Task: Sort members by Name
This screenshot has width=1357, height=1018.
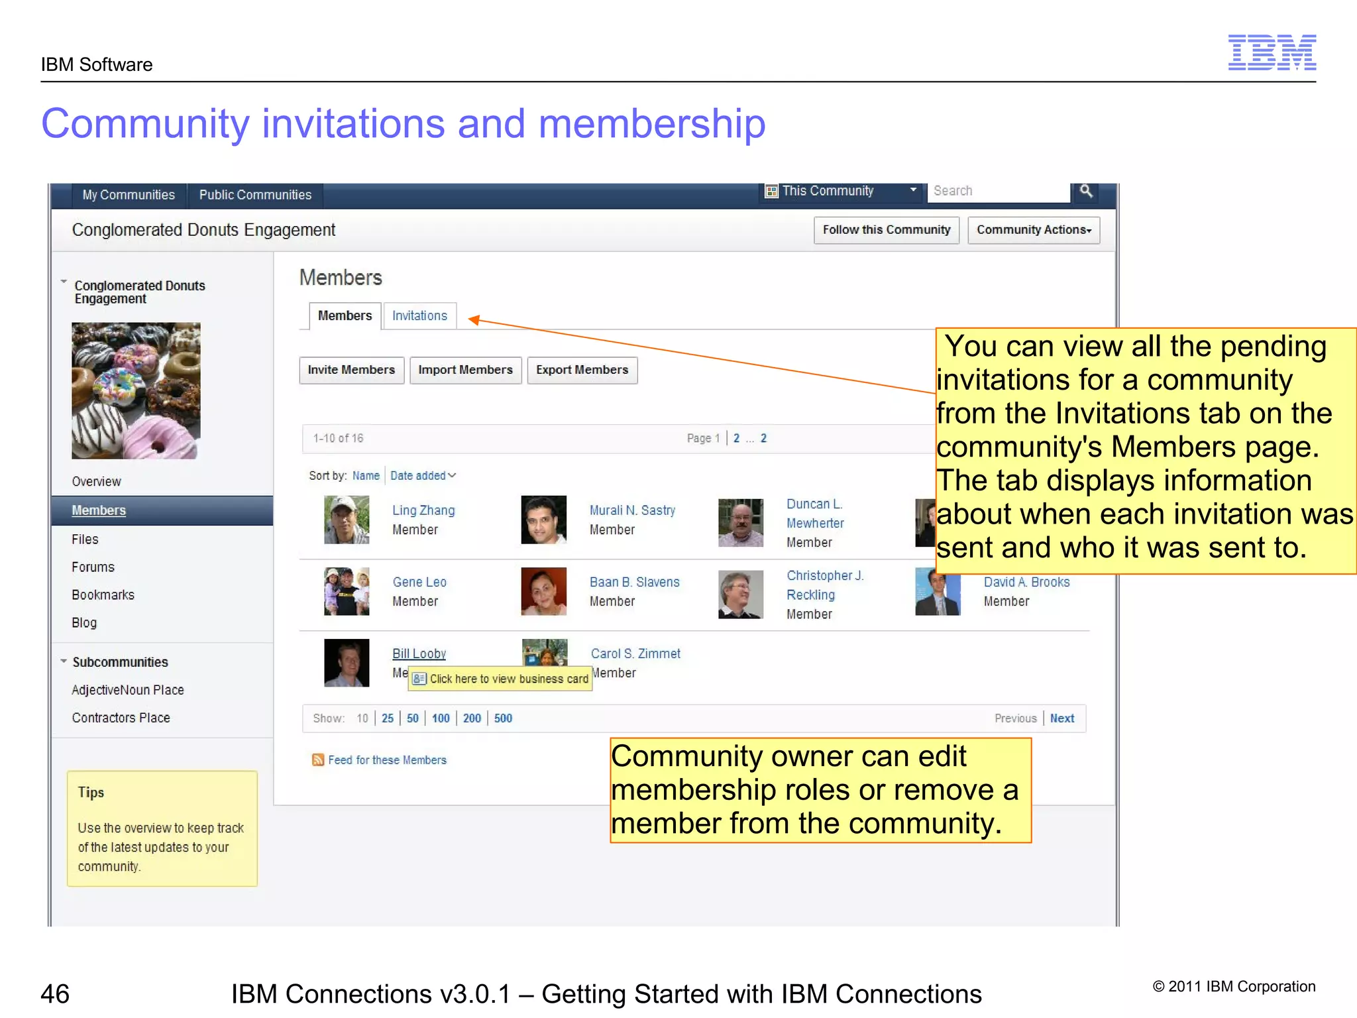Action: click(x=366, y=475)
